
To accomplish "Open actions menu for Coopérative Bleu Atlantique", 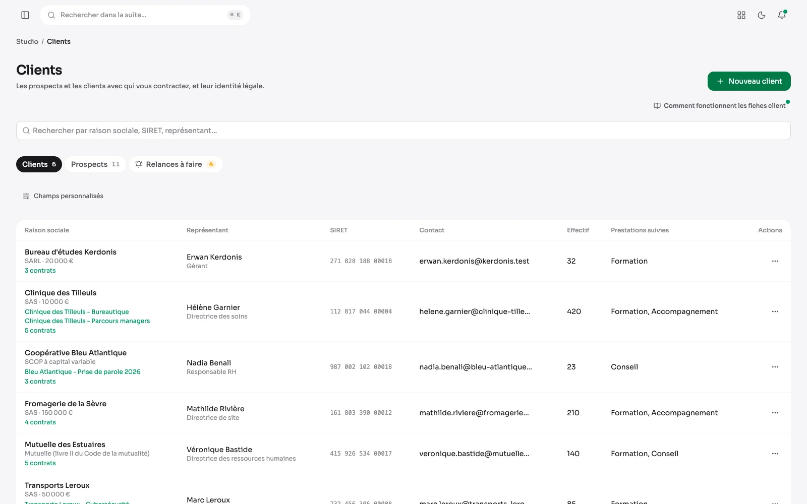I will point(775,367).
